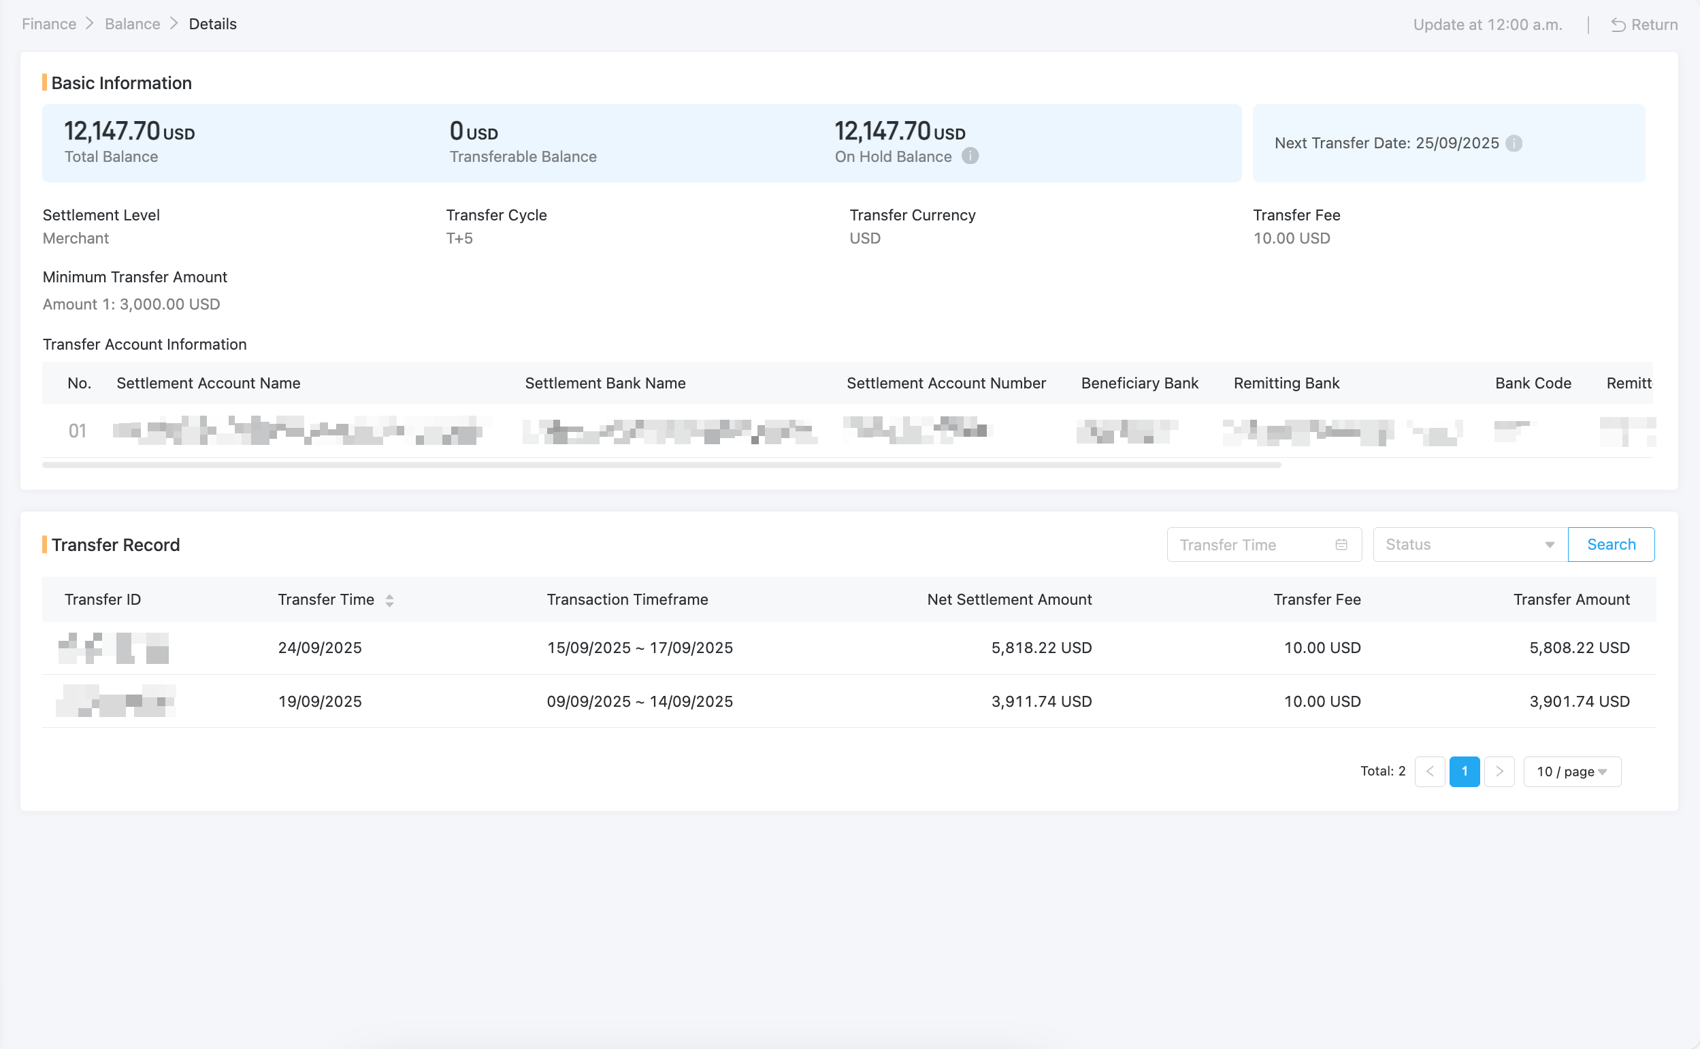Click the On Hold Balance info icon
The height and width of the screenshot is (1049, 1700).
pos(969,156)
